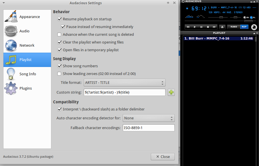
Task: Open files with the Eject icon
Action: coord(222,27)
